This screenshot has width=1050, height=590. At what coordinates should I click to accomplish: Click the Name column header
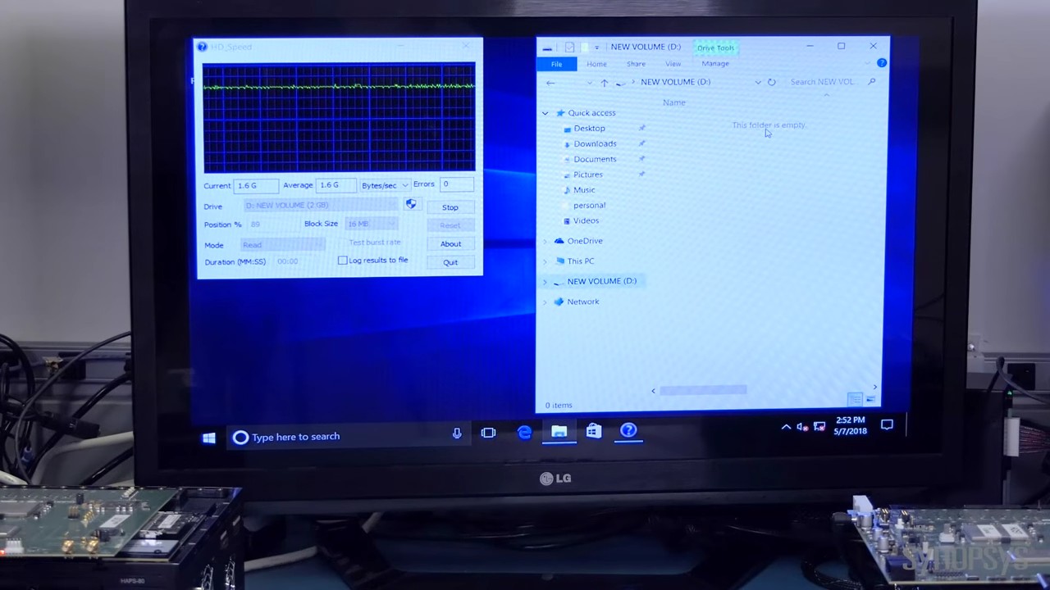click(x=673, y=102)
